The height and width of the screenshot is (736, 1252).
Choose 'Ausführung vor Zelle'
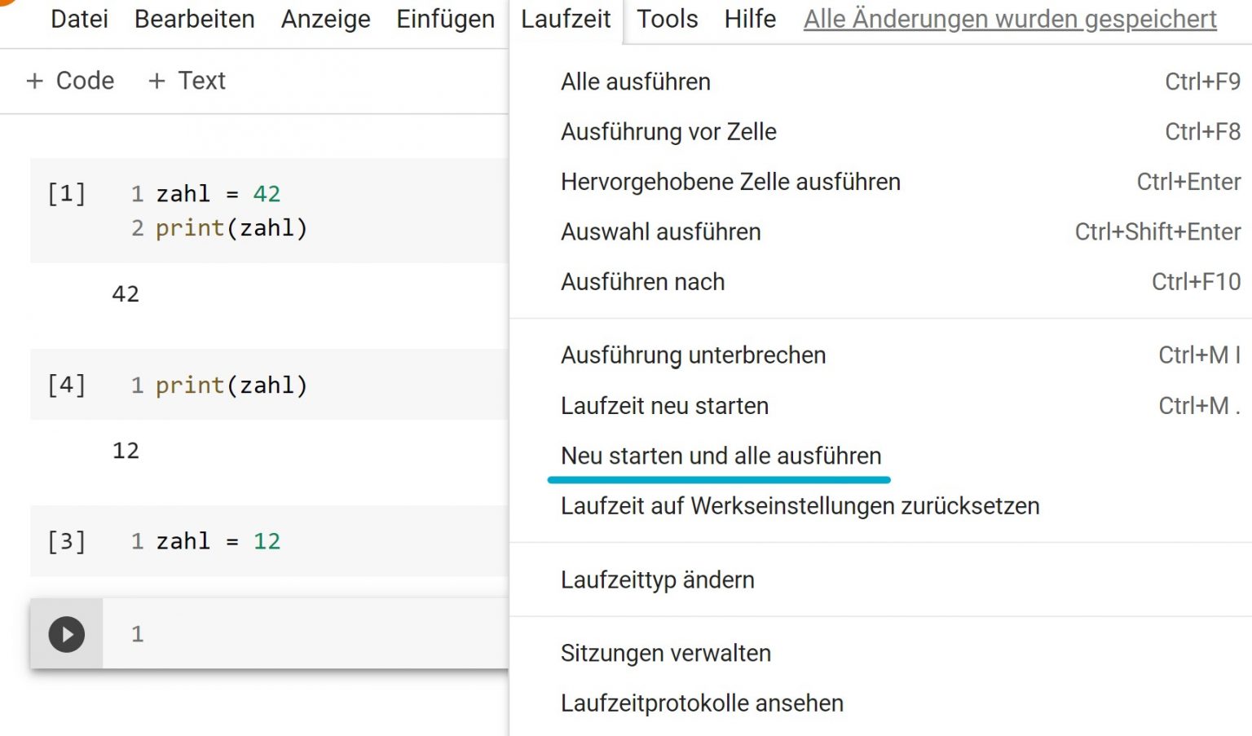click(668, 131)
